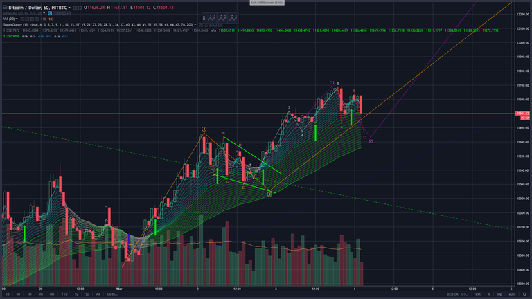This screenshot has height=299, width=532.
Task: Click the Mar date label on time axis
Action: [x=119, y=289]
